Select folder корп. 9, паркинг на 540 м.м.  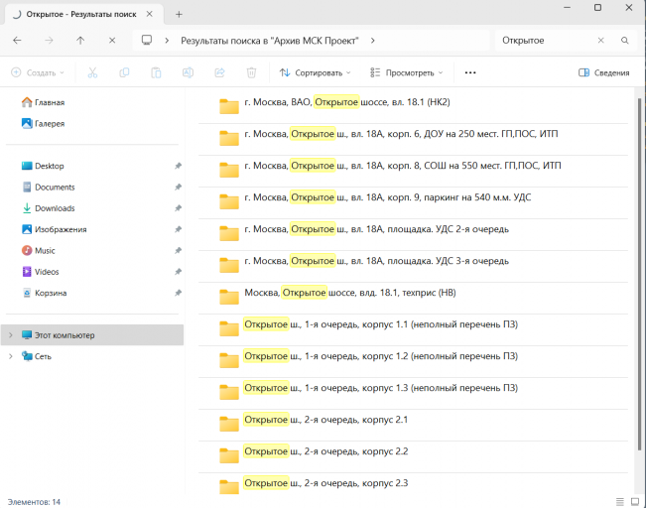[x=413, y=201]
